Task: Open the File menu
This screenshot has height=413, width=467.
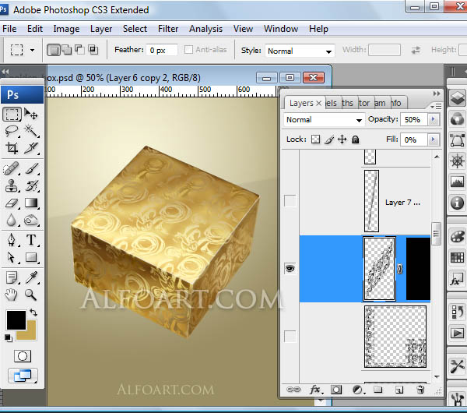Action: pyautogui.click(x=9, y=29)
